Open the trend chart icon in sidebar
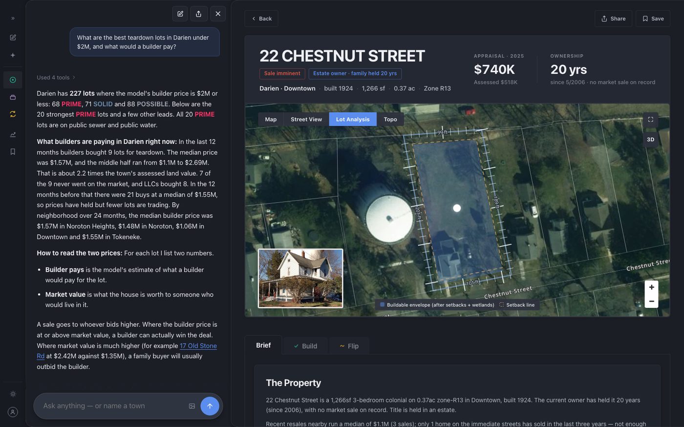Image resolution: width=684 pixels, height=427 pixels. click(13, 134)
